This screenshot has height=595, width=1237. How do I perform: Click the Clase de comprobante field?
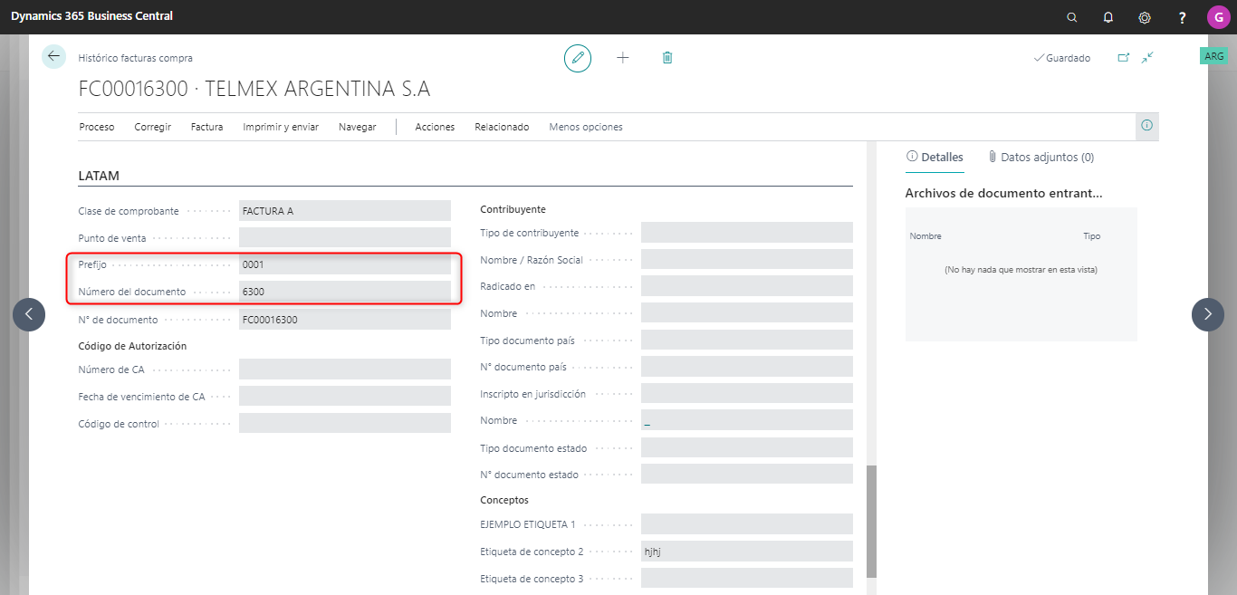point(345,211)
